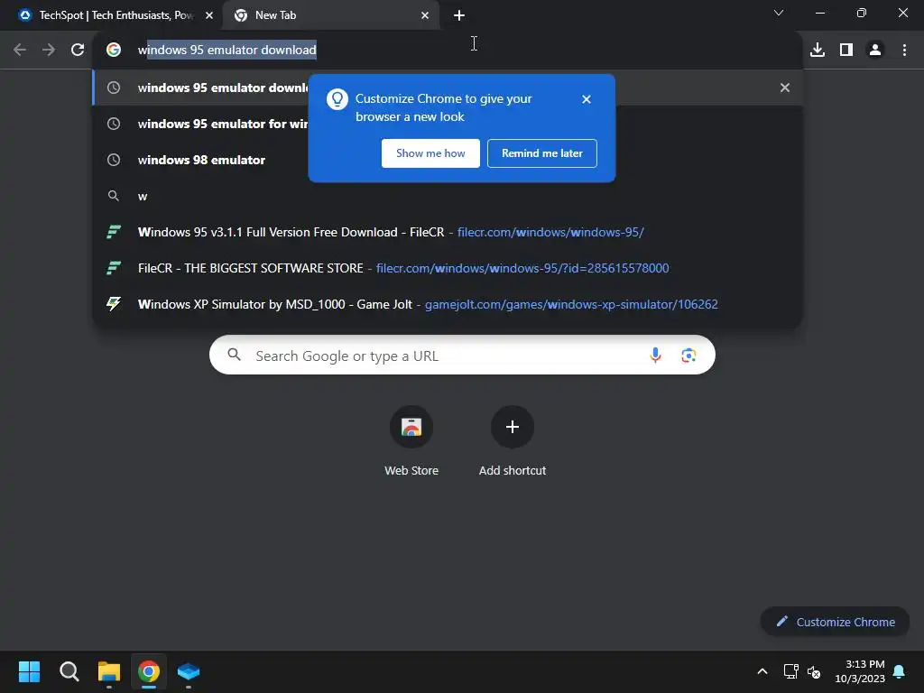Select 'windows 95 emulator download' suggestion

(448, 88)
